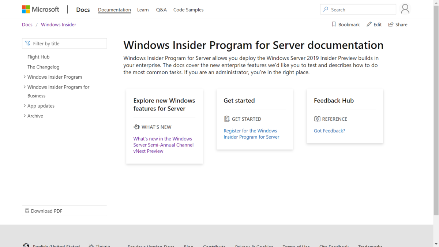
Task: Open What's new in Windows Server link
Action: (x=164, y=145)
